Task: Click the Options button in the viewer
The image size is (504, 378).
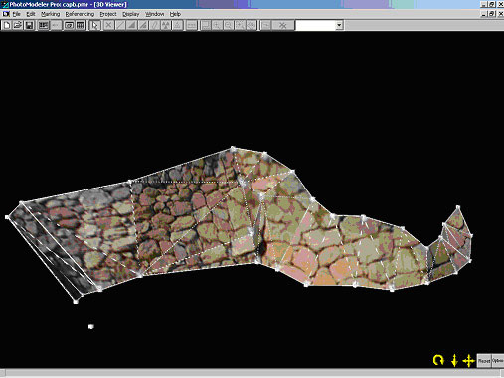Action: tap(498, 361)
